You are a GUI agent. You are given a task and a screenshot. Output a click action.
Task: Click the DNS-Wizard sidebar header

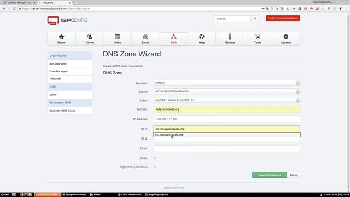point(70,56)
